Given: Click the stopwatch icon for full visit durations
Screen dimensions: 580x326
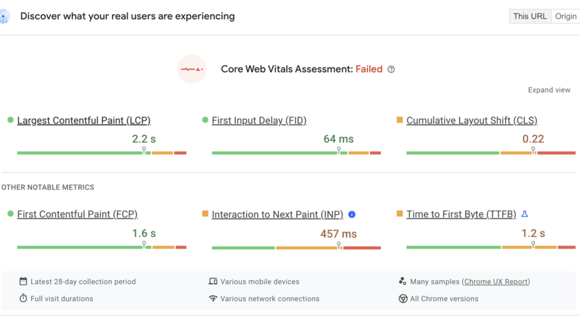Looking at the screenshot, I should point(23,298).
